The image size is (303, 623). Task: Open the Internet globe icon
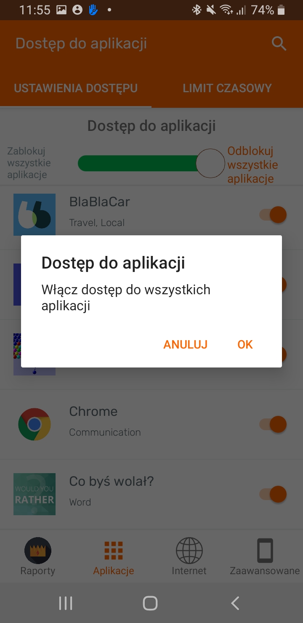pos(189,551)
